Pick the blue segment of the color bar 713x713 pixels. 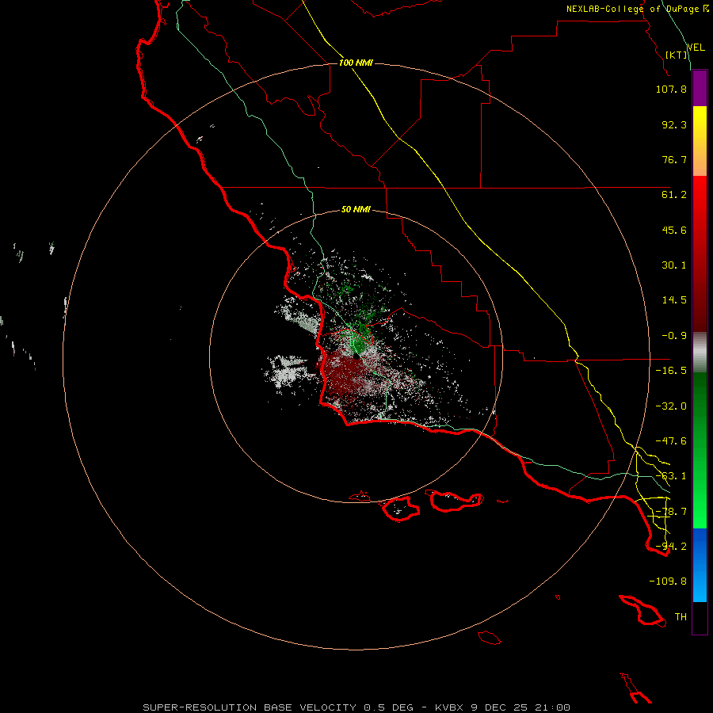tap(700, 565)
